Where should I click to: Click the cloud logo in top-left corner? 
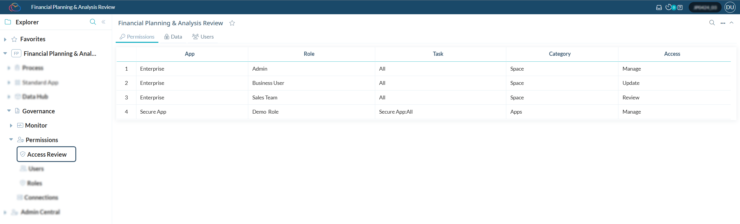tap(15, 7)
